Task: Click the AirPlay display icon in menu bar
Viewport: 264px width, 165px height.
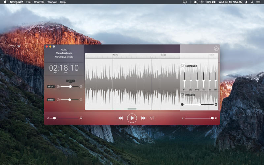Action: point(185,2)
